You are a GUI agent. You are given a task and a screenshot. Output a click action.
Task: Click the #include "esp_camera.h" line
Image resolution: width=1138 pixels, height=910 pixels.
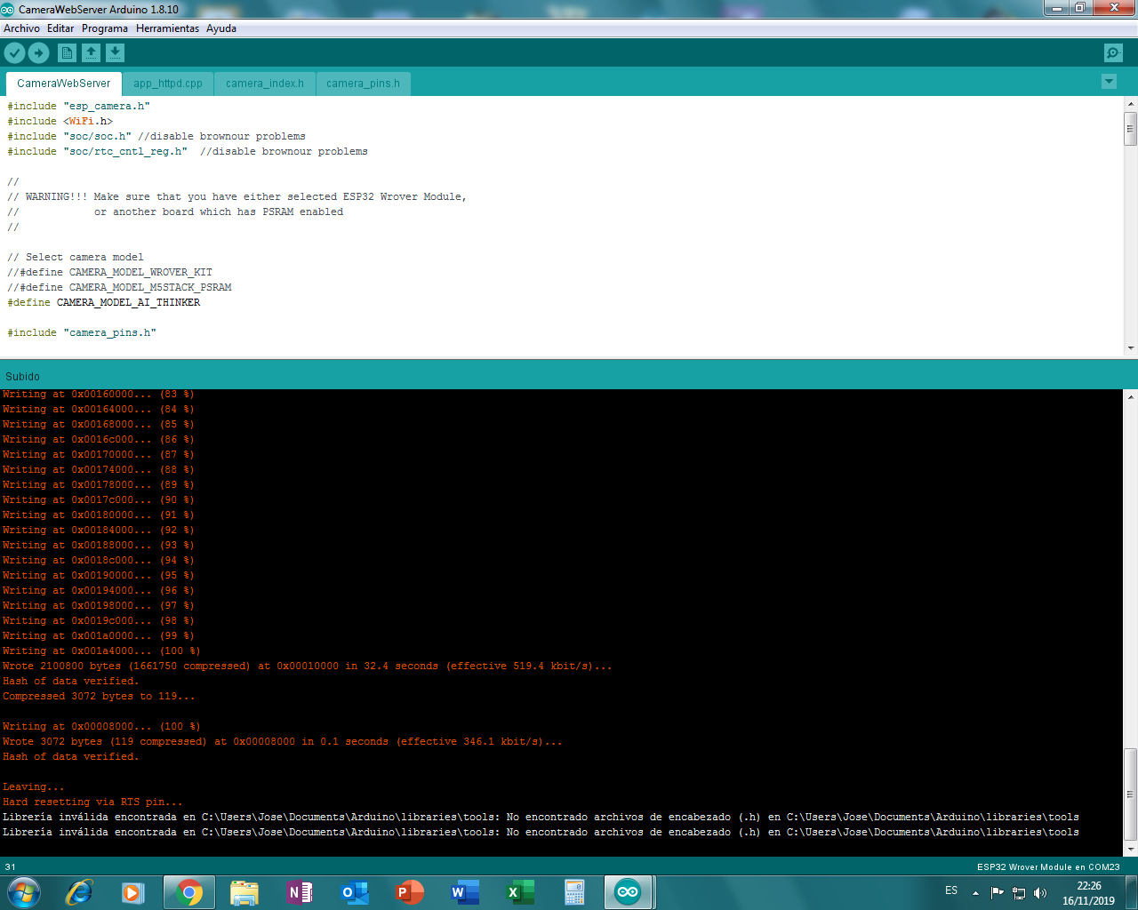point(79,106)
